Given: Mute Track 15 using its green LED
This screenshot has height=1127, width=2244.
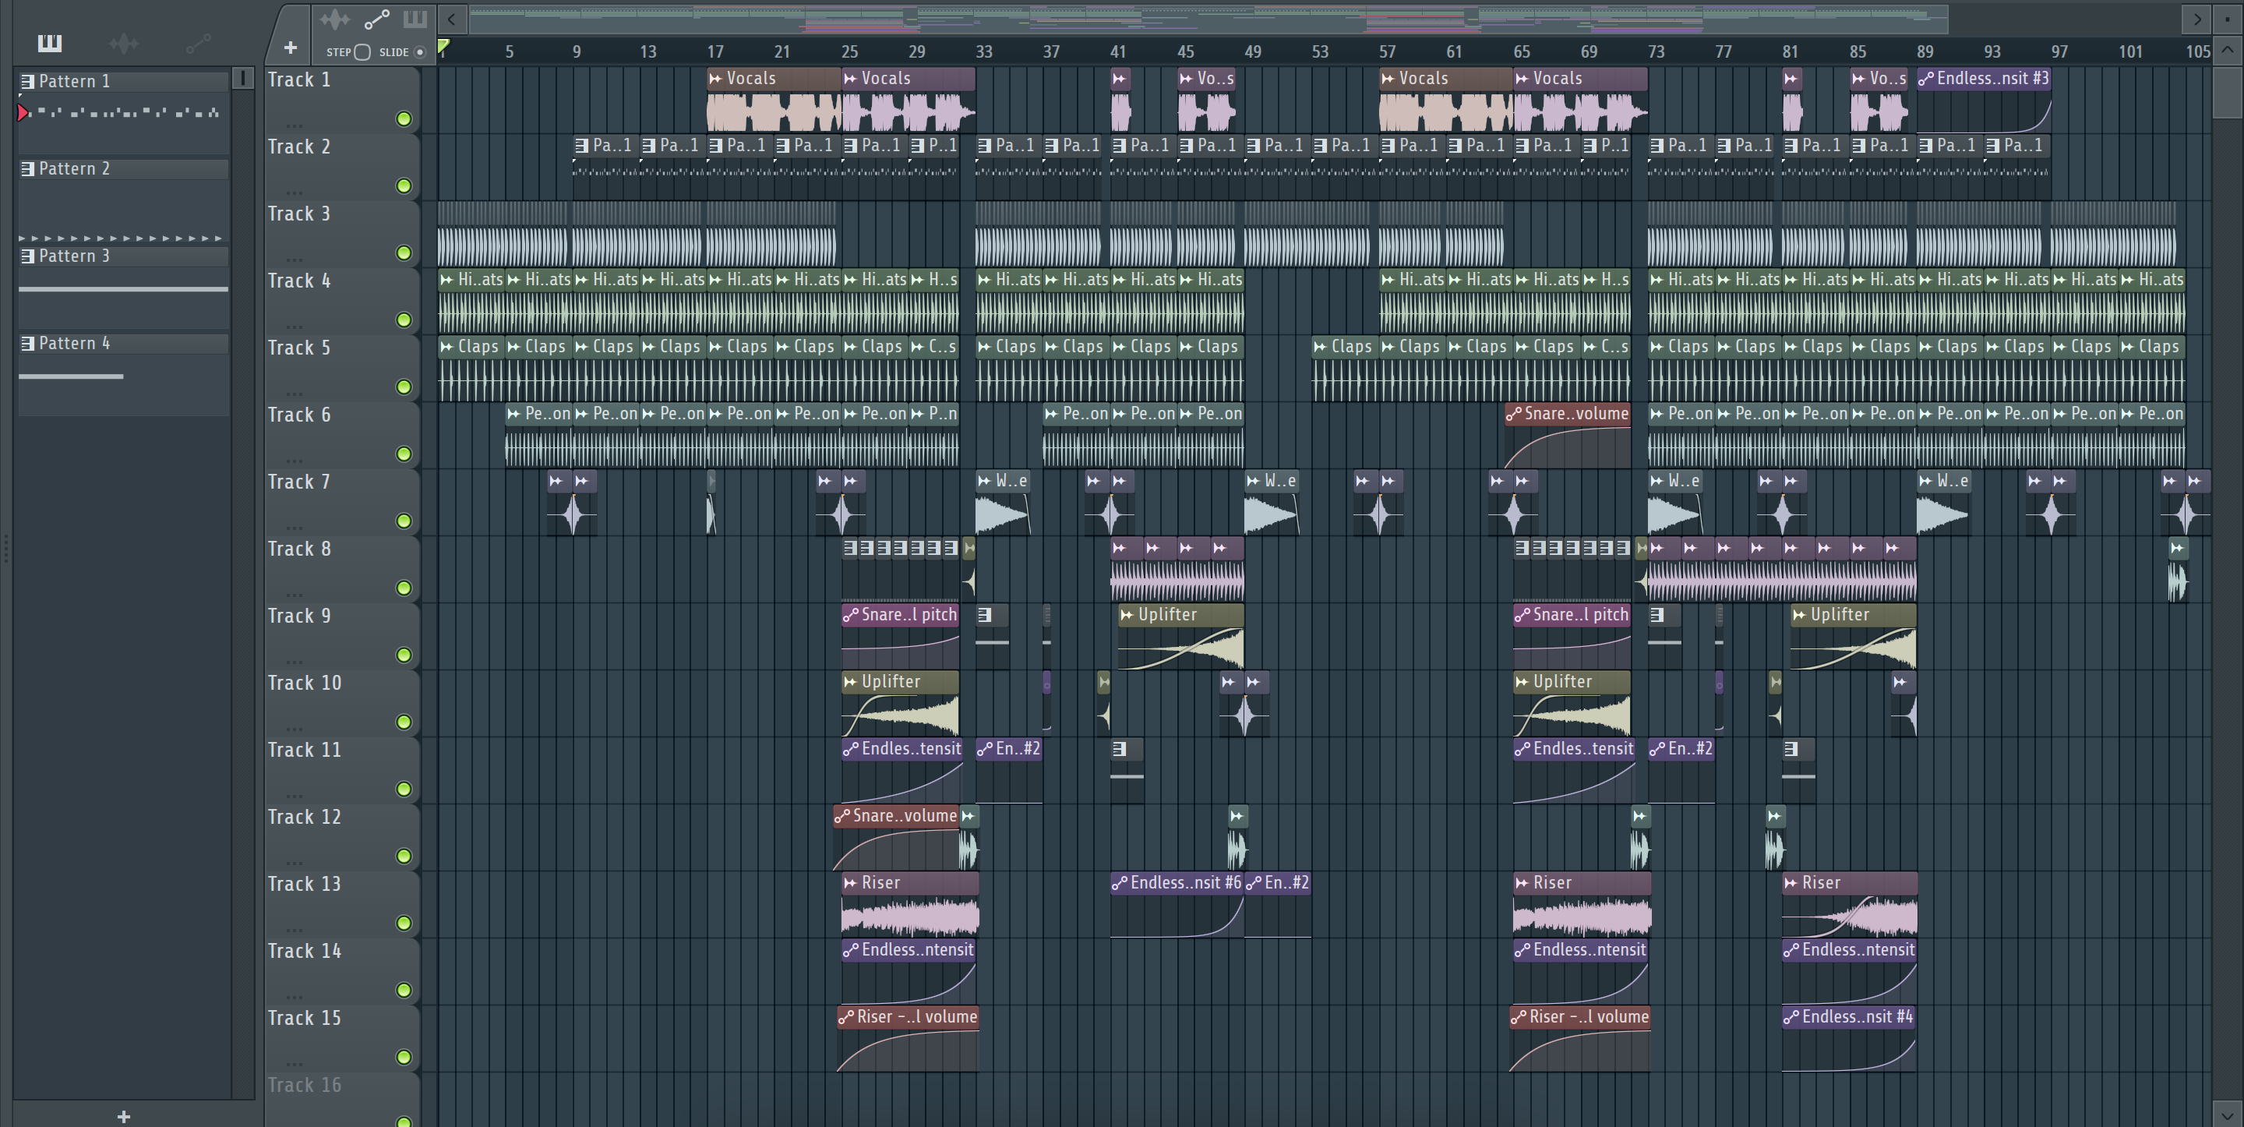Looking at the screenshot, I should 404,1058.
